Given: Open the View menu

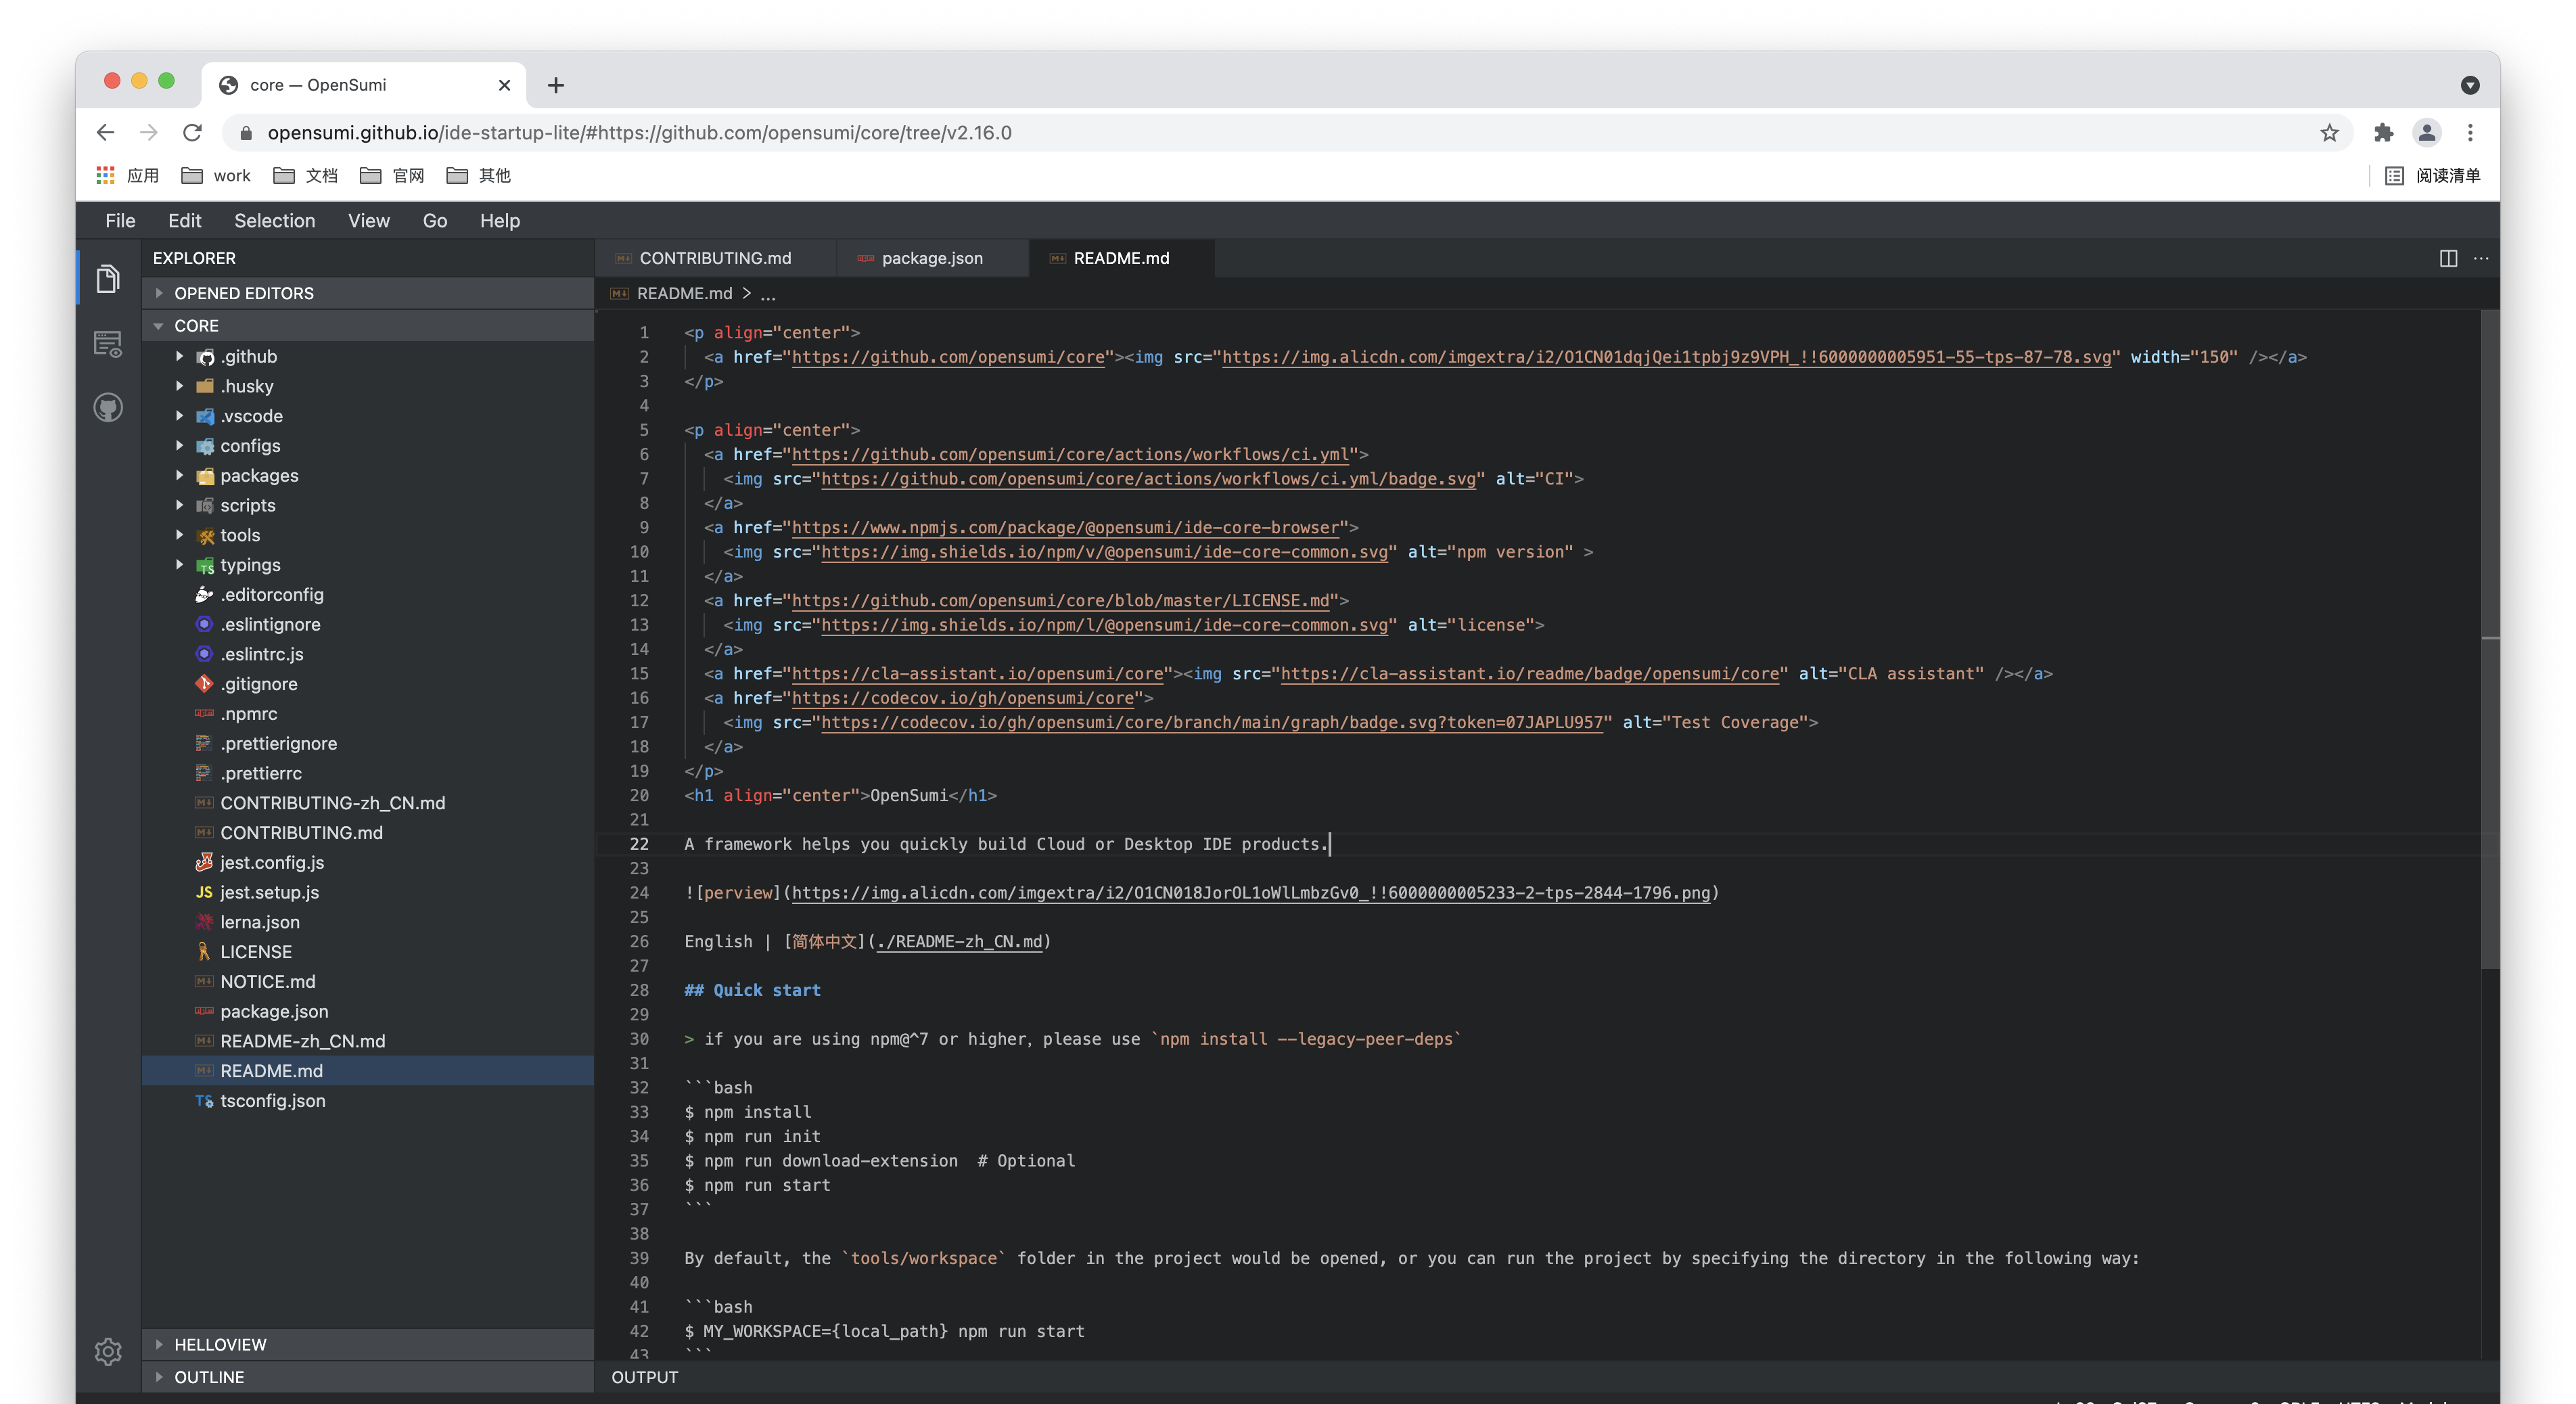Looking at the screenshot, I should coord(368,221).
